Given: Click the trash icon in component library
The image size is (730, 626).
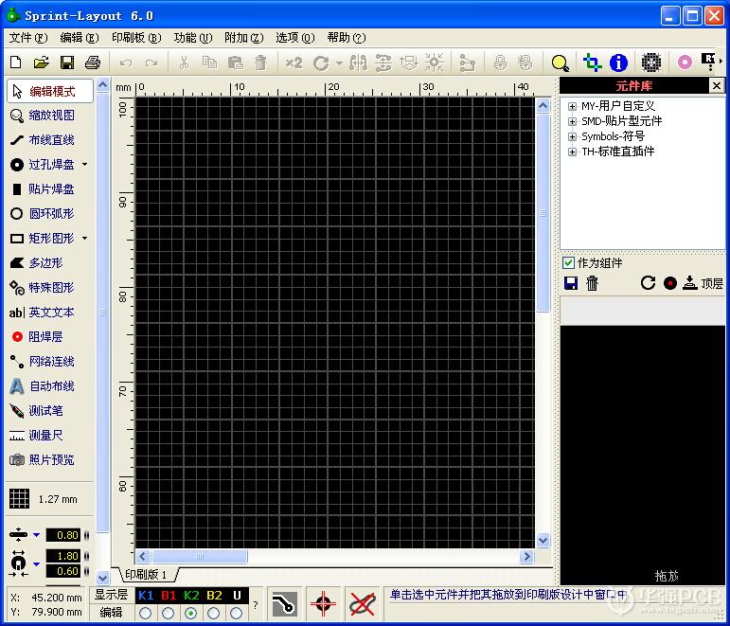Looking at the screenshot, I should pyautogui.click(x=593, y=283).
